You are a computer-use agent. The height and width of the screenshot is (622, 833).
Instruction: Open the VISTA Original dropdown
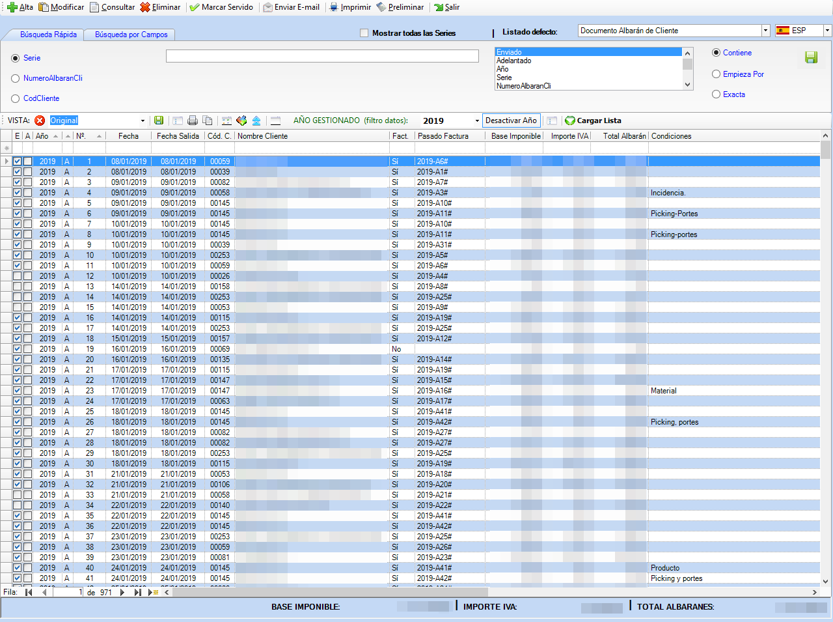[x=143, y=120]
